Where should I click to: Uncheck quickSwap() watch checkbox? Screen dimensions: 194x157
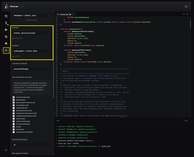(x=14, y=100)
